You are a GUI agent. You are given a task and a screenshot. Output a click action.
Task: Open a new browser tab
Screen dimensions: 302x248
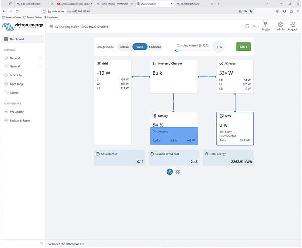[x=219, y=4]
